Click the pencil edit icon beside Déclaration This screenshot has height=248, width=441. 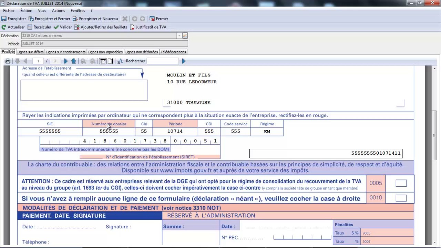[x=185, y=35]
